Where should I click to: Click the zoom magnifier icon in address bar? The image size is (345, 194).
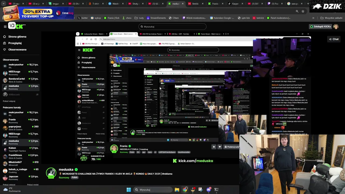pyautogui.click(x=297, y=11)
